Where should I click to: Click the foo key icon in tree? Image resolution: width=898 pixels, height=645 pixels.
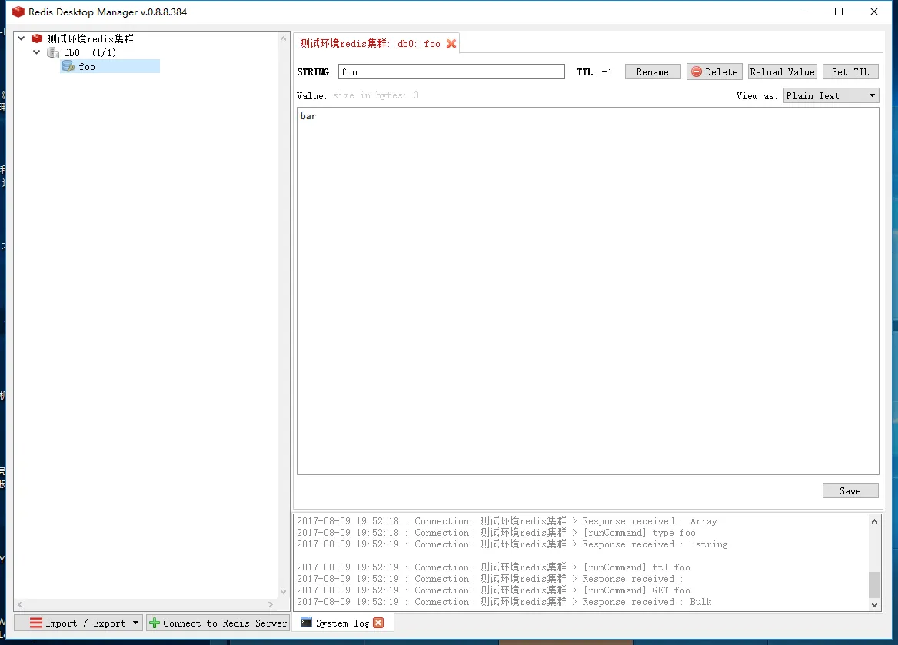[68, 66]
